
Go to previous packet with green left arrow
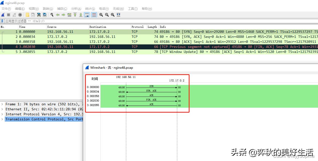tap(58, 15)
